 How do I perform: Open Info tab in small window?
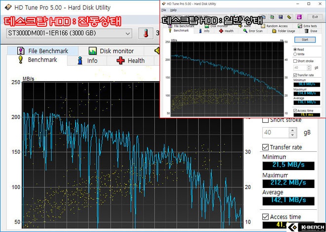tap(204, 31)
